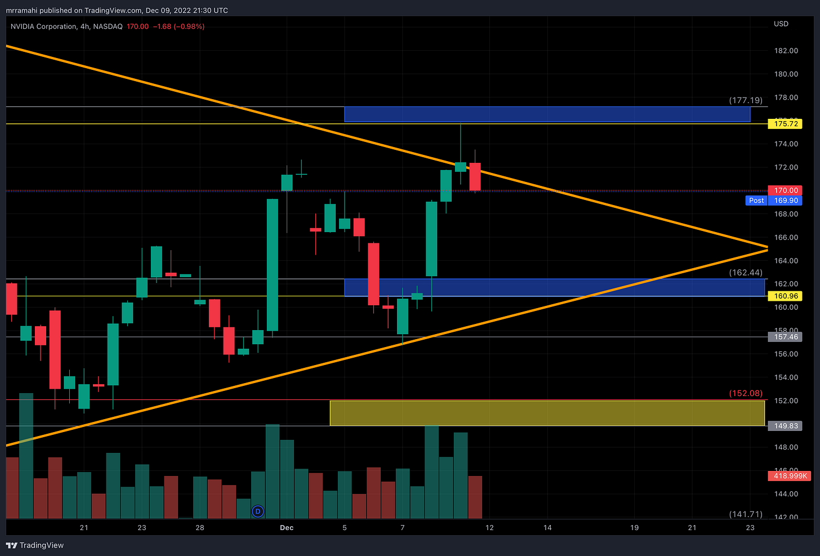Image resolution: width=820 pixels, height=556 pixels.
Task: Select the yellow demand zone rectangle
Action: (x=547, y=413)
